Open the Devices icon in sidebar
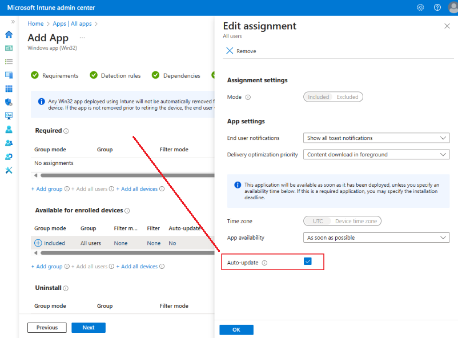458x338 pixels. pyautogui.click(x=9, y=75)
